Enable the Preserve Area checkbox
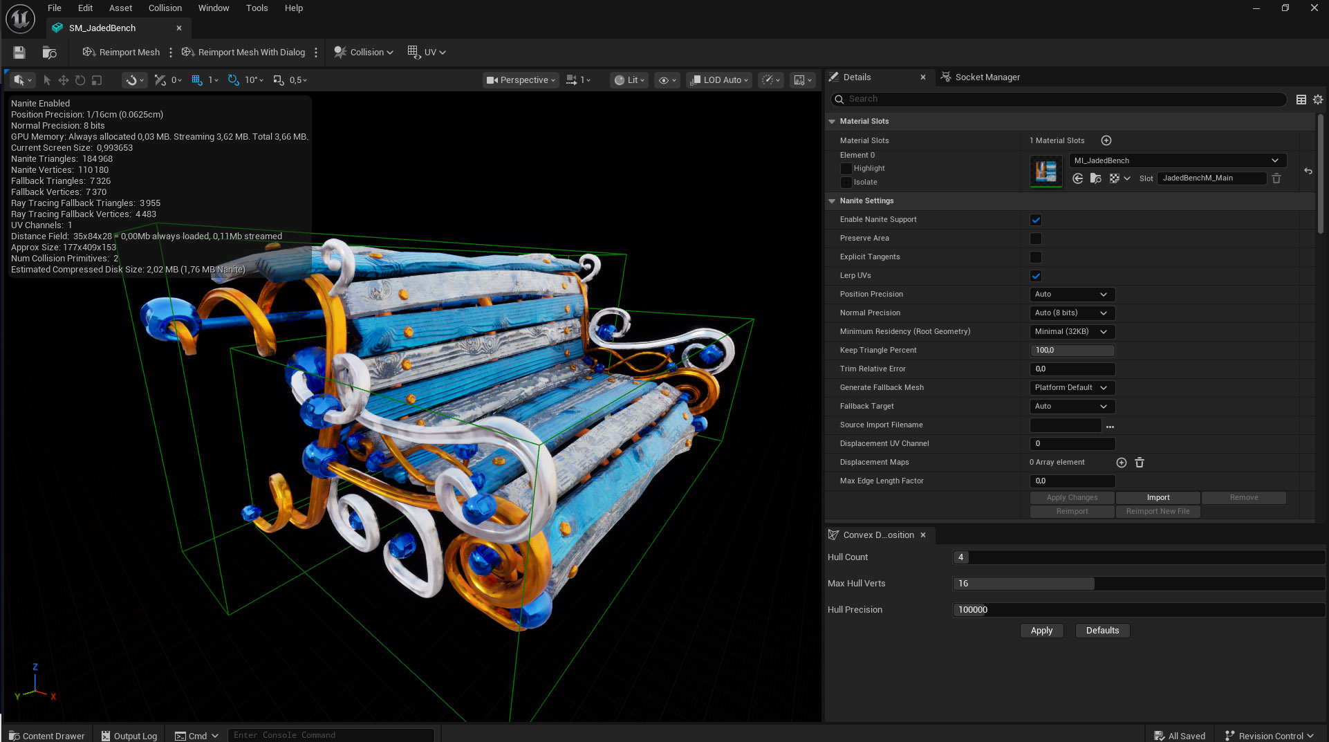1329x742 pixels. (x=1036, y=239)
